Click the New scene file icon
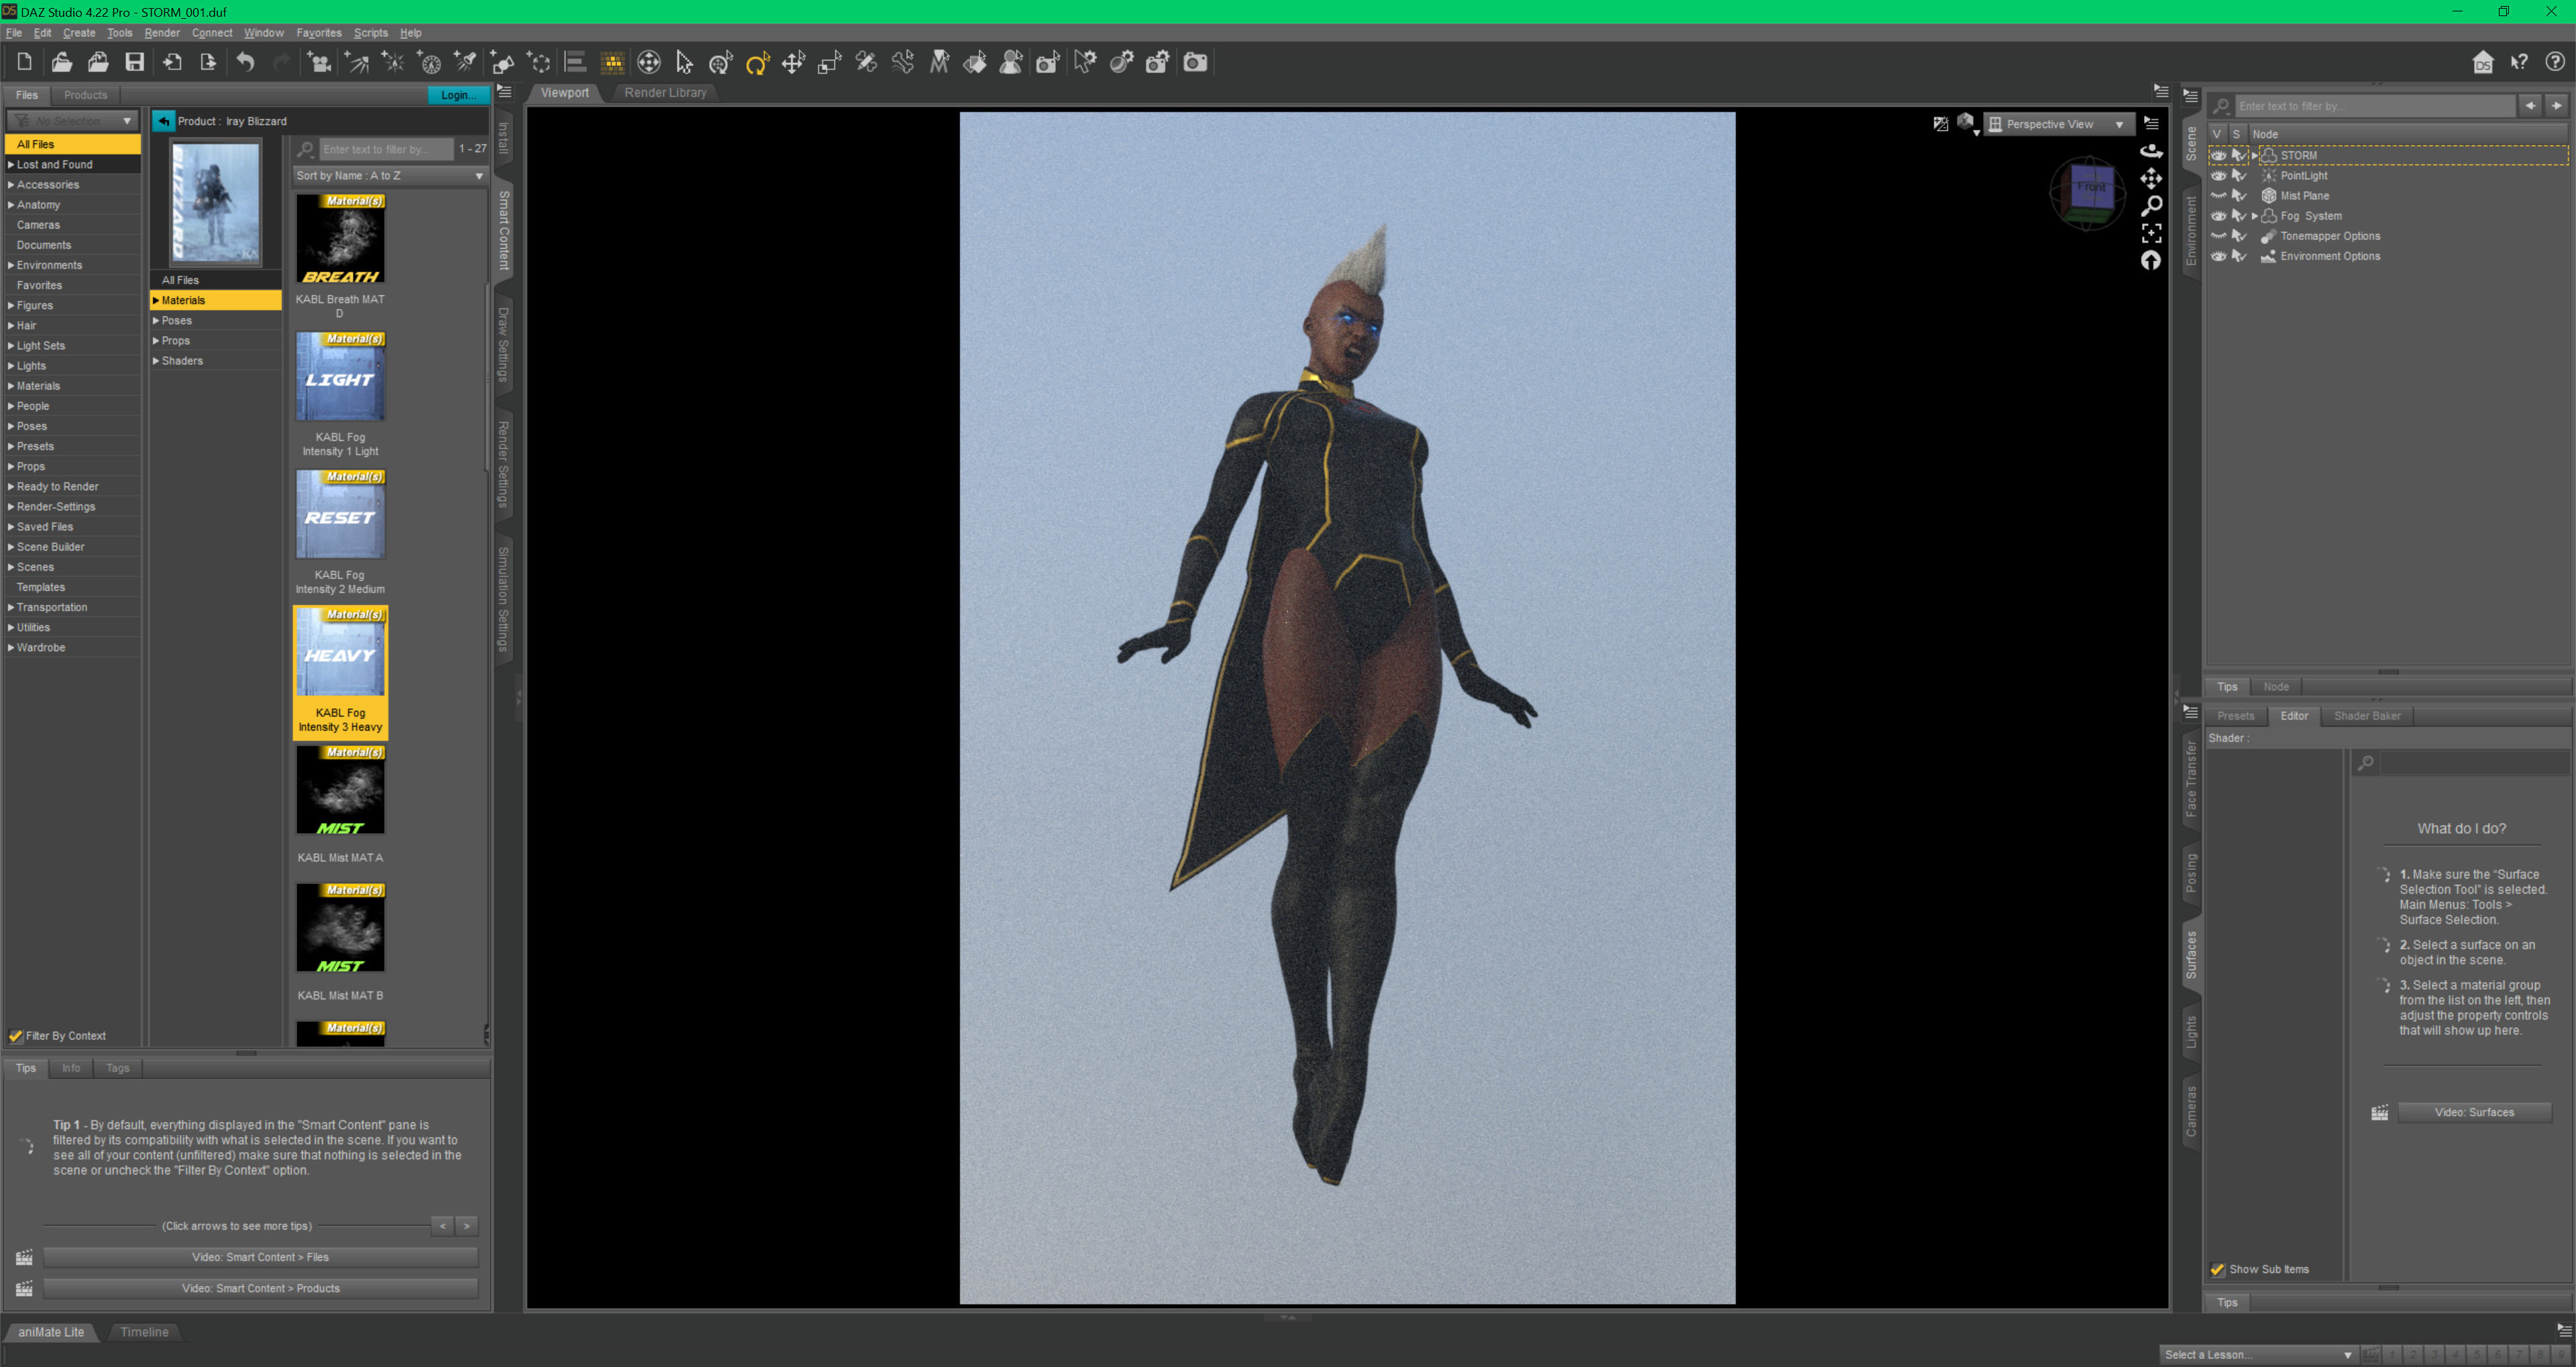2576x1367 pixels. pos(24,62)
